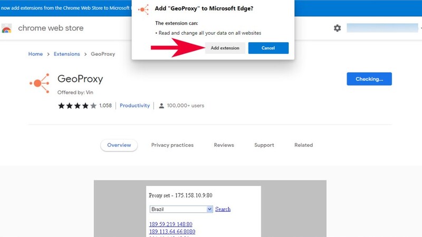
Task: Click the Search link in preview
Action: 223,209
